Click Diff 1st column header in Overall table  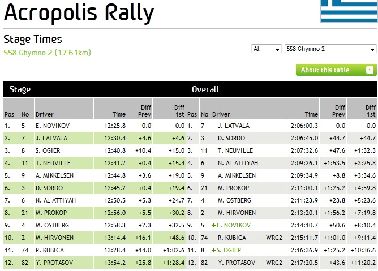coord(370,110)
